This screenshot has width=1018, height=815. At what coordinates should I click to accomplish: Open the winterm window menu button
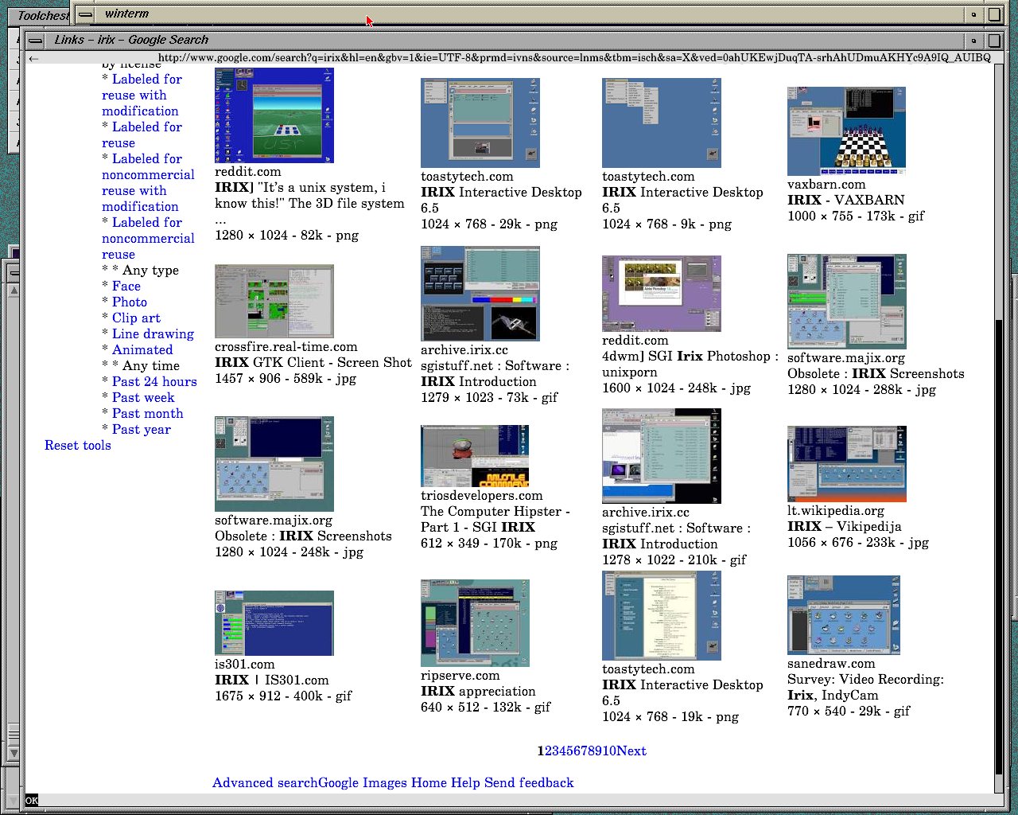(x=86, y=14)
